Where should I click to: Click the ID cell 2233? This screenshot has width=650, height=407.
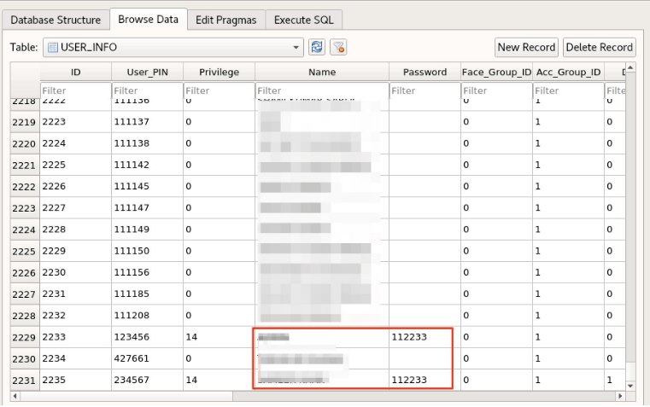(x=75, y=337)
